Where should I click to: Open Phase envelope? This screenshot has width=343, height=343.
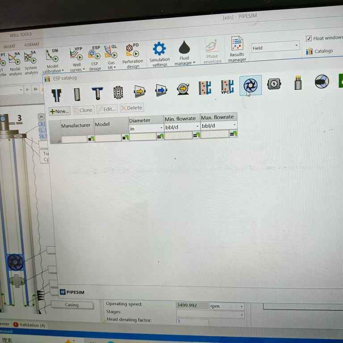(x=212, y=51)
